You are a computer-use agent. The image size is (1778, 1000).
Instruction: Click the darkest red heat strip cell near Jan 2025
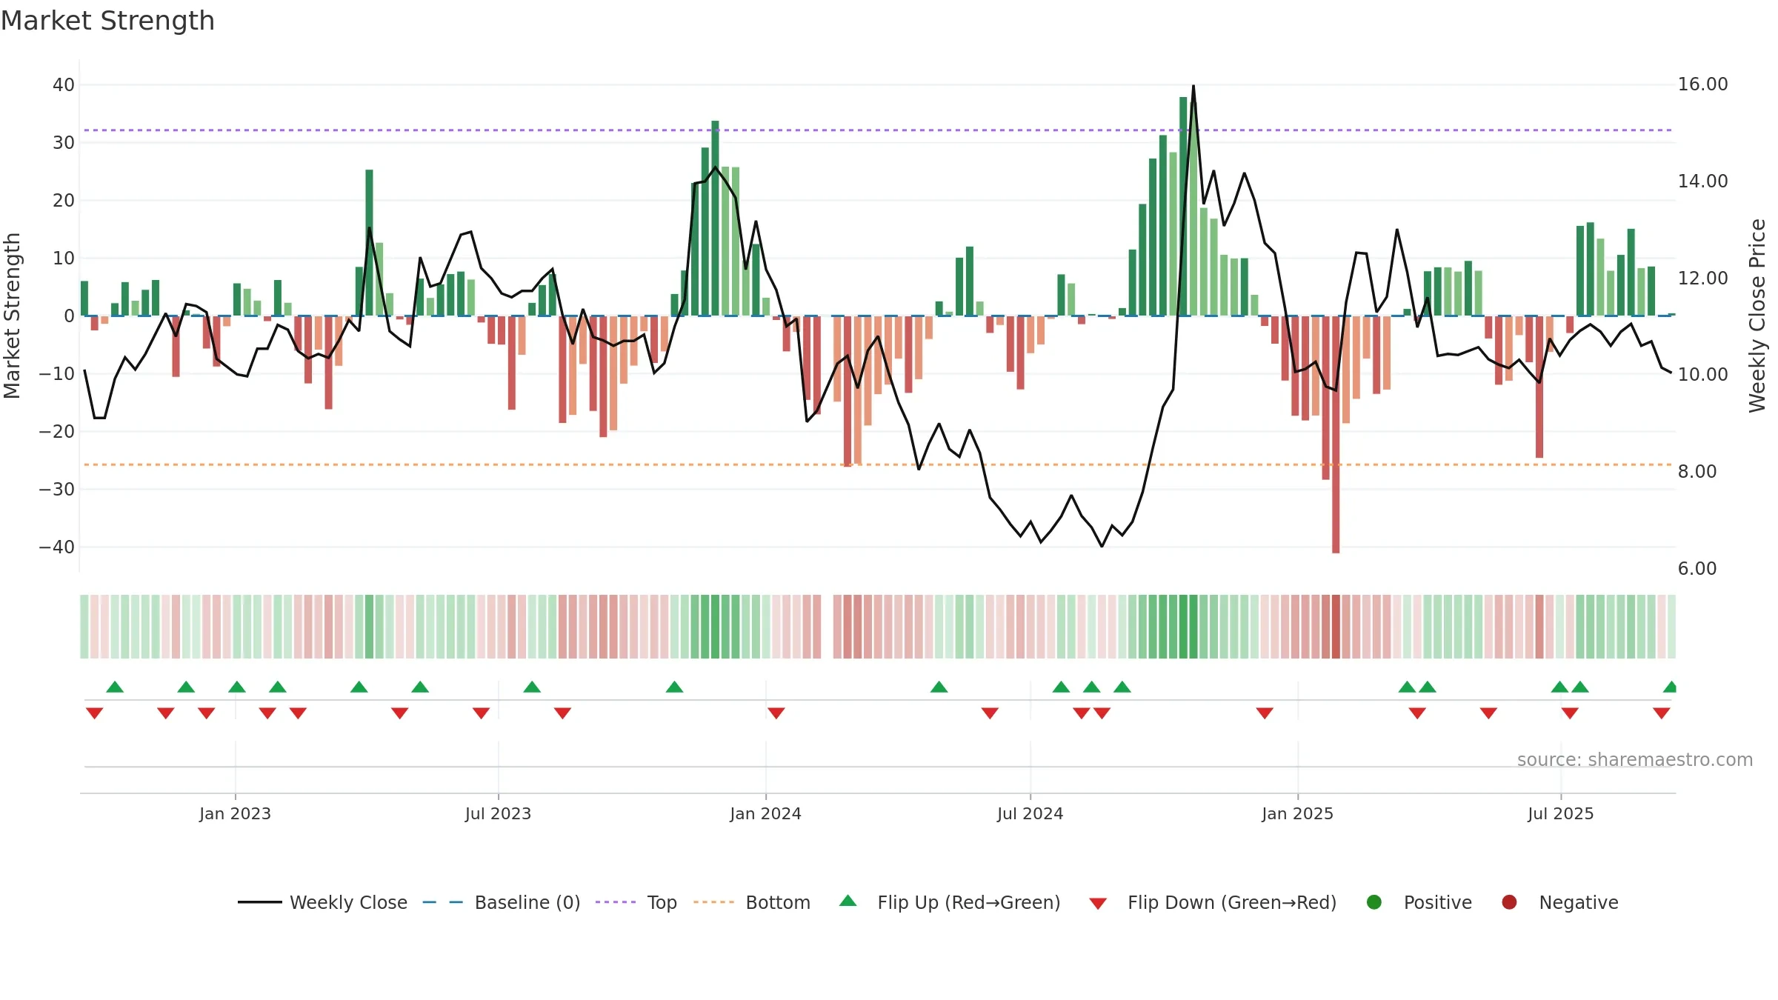[x=1336, y=627]
